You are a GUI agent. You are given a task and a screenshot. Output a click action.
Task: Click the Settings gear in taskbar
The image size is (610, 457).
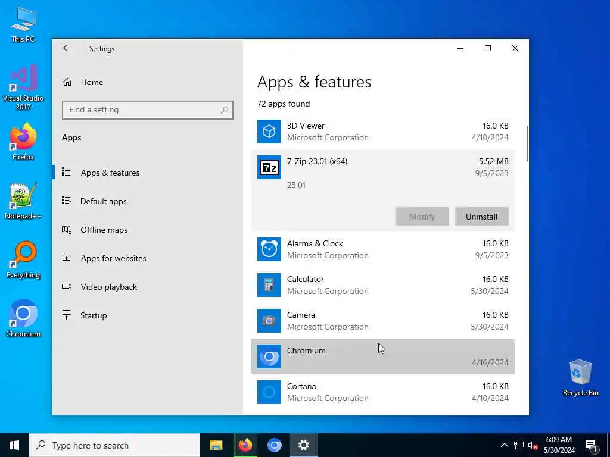coord(303,445)
